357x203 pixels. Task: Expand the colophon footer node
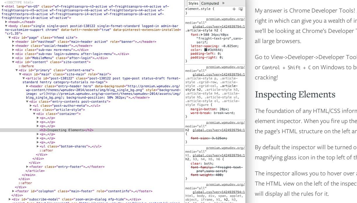coord(13,191)
